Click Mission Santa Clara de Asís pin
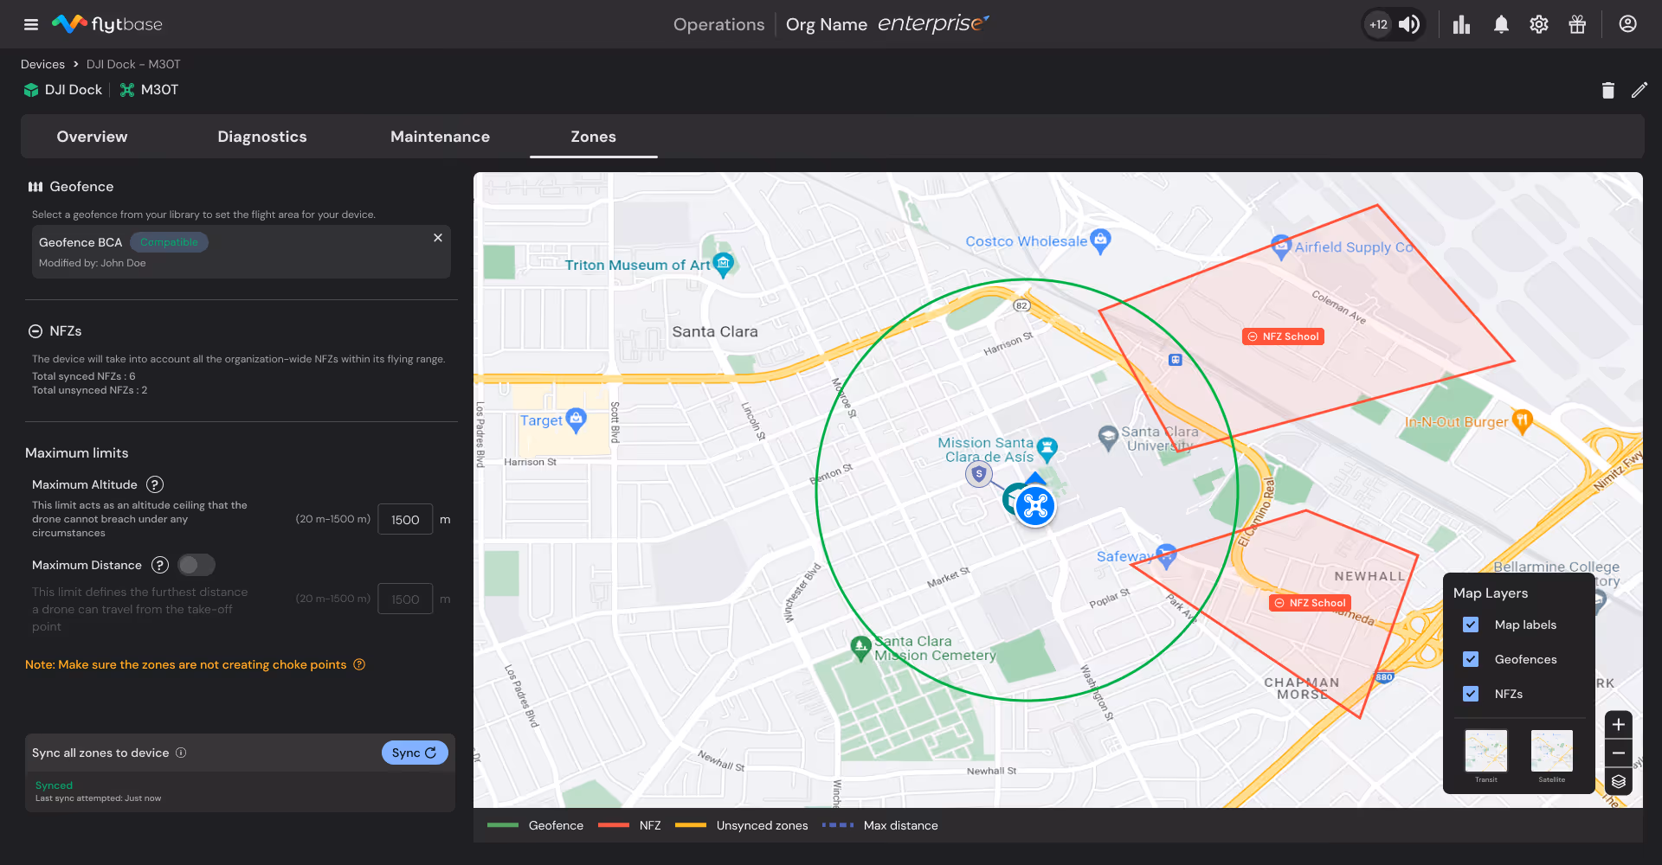Image resolution: width=1662 pixels, height=865 pixels. (1047, 449)
